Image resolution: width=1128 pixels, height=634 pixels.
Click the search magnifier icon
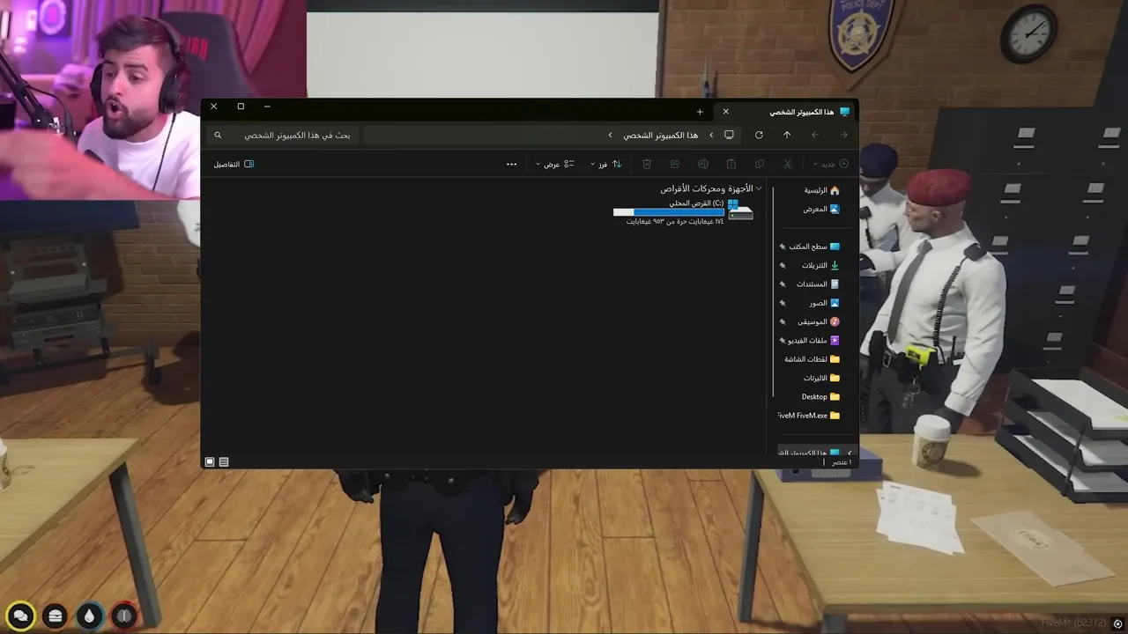click(x=218, y=135)
